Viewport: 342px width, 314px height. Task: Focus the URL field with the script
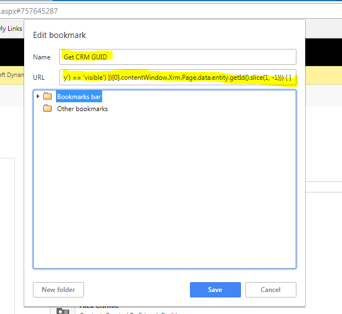point(178,76)
